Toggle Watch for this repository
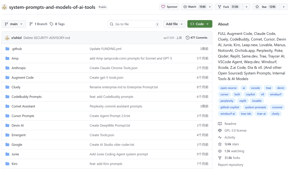Viewport: 289px width, 169px height. click(194, 7)
